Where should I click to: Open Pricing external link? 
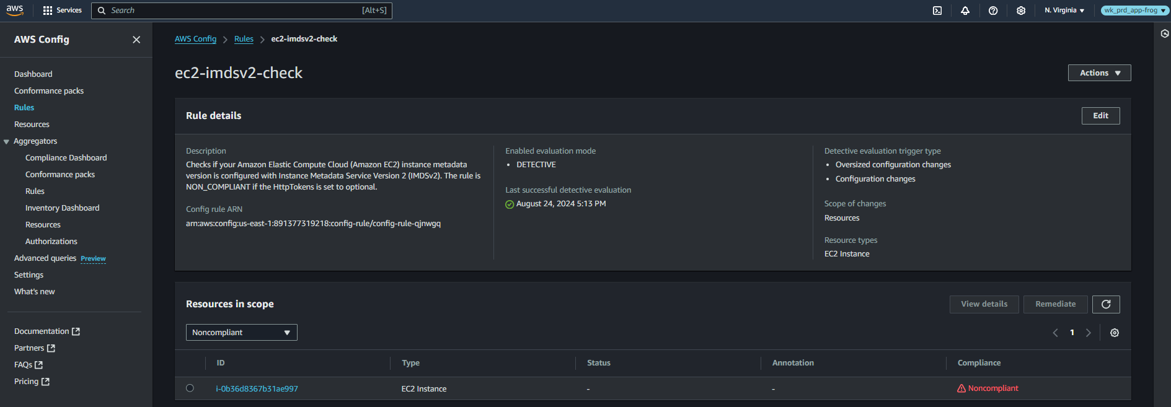tap(32, 382)
